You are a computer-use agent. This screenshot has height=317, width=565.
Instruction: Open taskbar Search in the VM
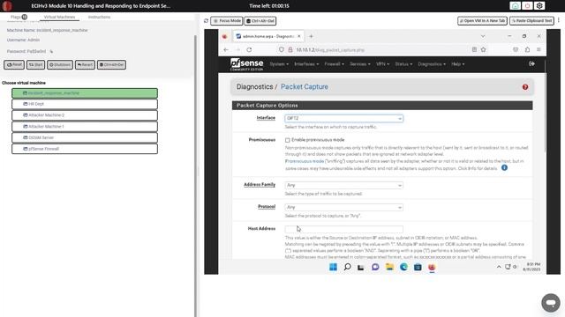tap(347, 267)
